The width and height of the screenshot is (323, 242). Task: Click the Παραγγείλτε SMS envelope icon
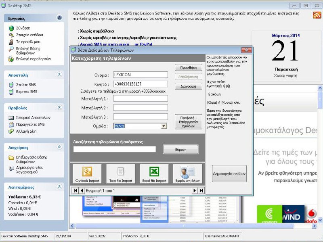[x=11, y=125]
